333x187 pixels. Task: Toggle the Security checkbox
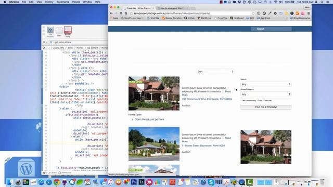coord(264,100)
